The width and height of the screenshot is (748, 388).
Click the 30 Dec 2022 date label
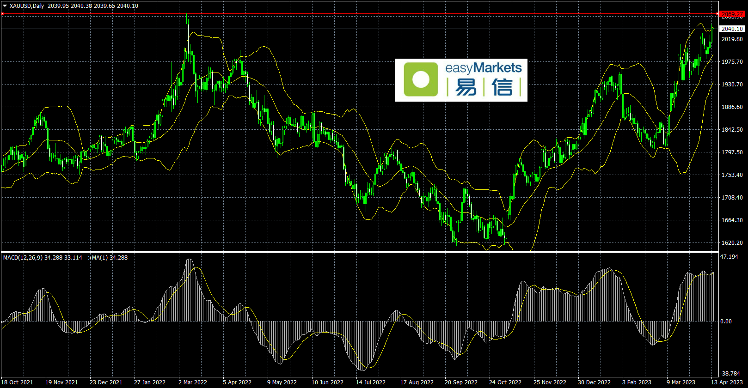(594, 382)
